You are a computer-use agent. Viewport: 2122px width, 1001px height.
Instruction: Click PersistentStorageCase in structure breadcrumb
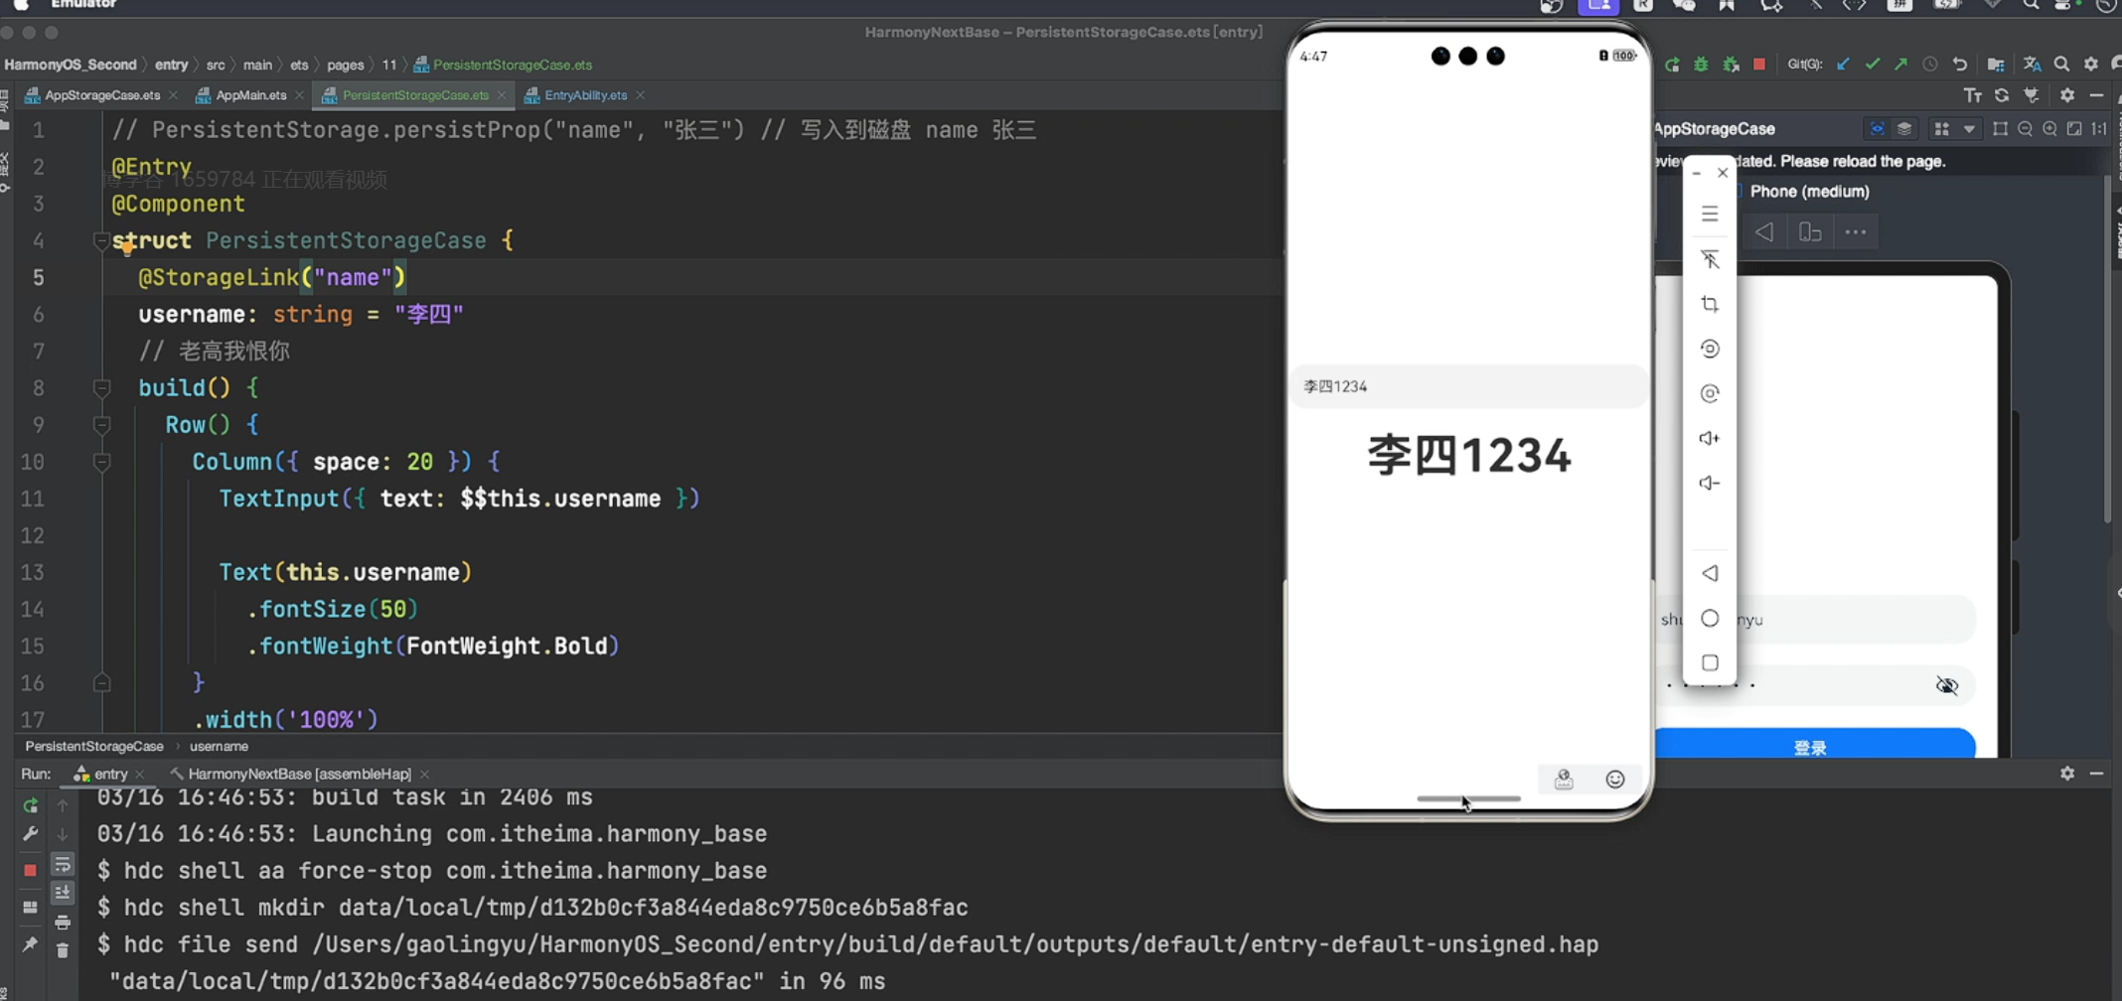94,746
